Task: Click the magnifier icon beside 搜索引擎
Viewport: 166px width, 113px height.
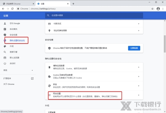Action: (5, 52)
